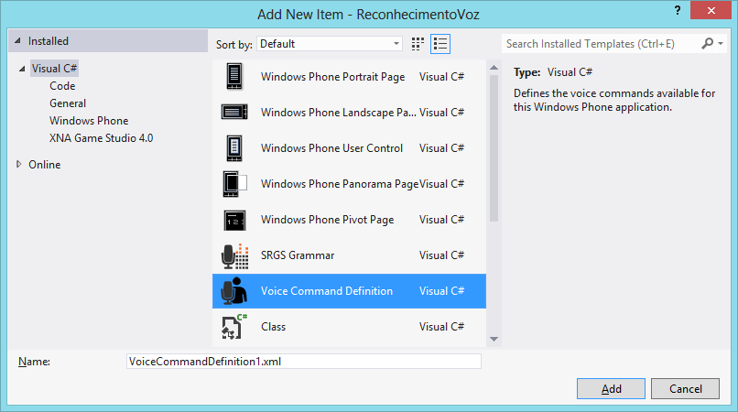This screenshot has width=738, height=412.
Task: Choose Windows Phone Panorama Page text
Action: click(x=340, y=184)
